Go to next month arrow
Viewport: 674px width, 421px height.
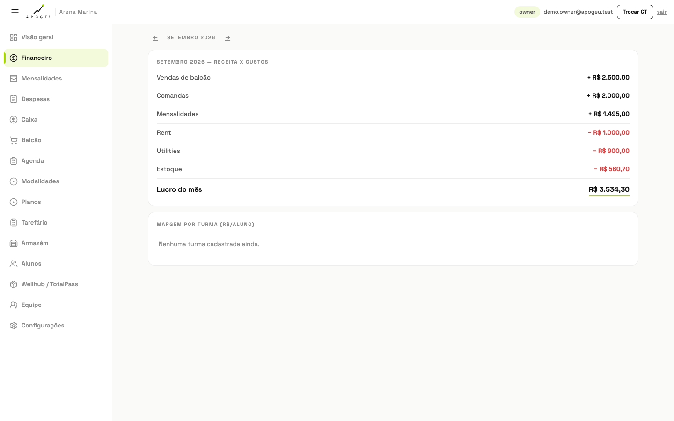[227, 38]
